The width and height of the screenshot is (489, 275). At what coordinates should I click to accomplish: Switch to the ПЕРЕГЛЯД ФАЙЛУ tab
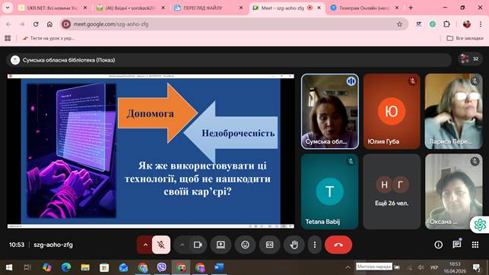click(x=208, y=8)
